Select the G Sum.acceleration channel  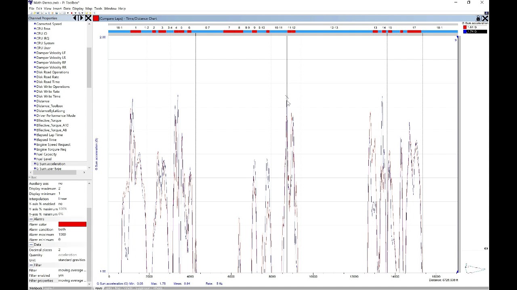click(x=50, y=164)
